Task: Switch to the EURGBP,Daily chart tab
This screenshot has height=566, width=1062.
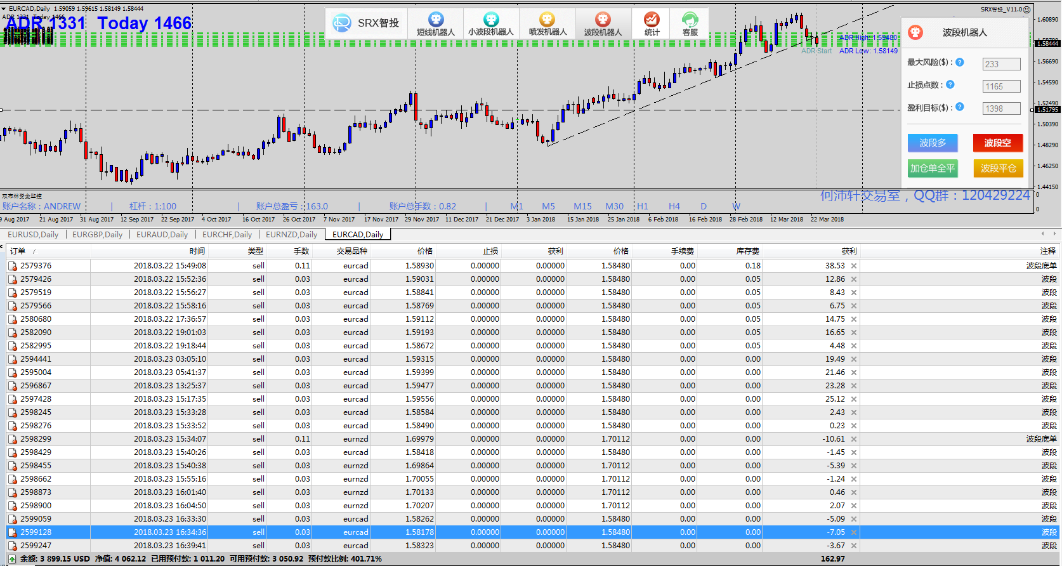Action: coord(97,234)
